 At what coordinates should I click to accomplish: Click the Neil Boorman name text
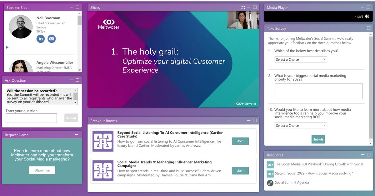[48, 18]
